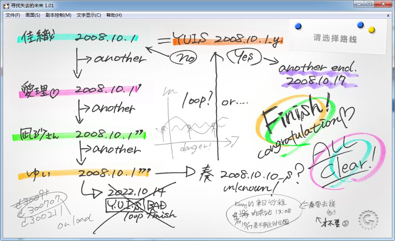Image resolution: width=395 pixels, height=241 pixels.
Task: Click the "ALL Clear!" circled text
Action: (x=348, y=160)
